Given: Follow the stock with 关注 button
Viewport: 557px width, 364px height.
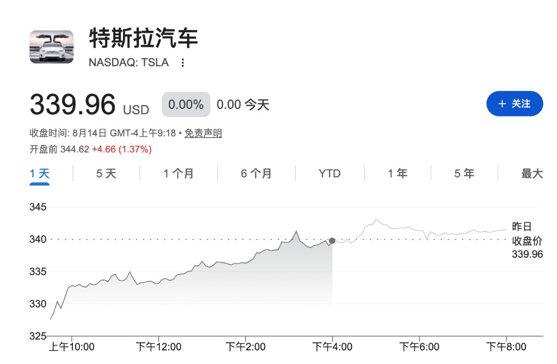Looking at the screenshot, I should click(x=515, y=104).
